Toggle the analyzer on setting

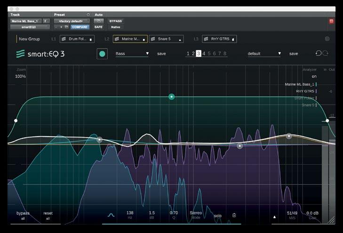tap(314, 76)
